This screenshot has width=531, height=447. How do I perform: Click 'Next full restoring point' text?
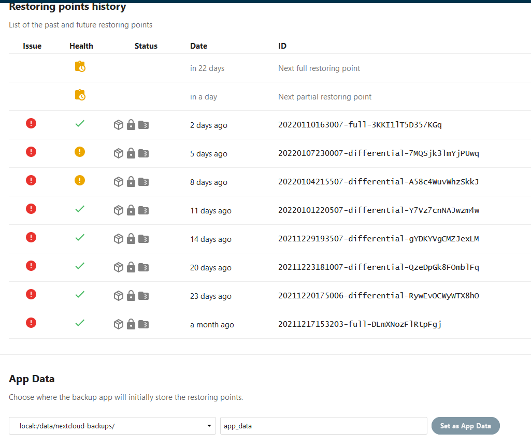[319, 68]
